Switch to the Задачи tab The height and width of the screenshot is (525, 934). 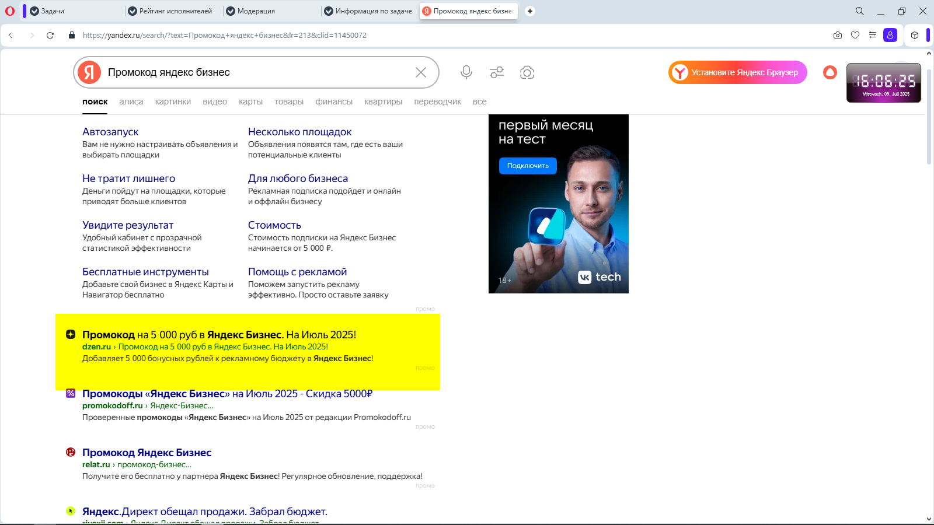pyautogui.click(x=74, y=11)
